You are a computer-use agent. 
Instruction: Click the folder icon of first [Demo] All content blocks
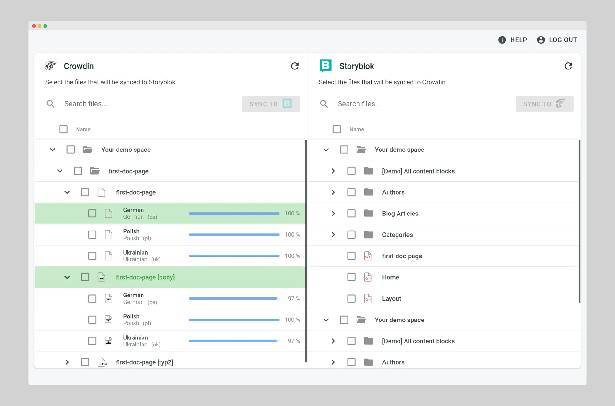point(368,171)
